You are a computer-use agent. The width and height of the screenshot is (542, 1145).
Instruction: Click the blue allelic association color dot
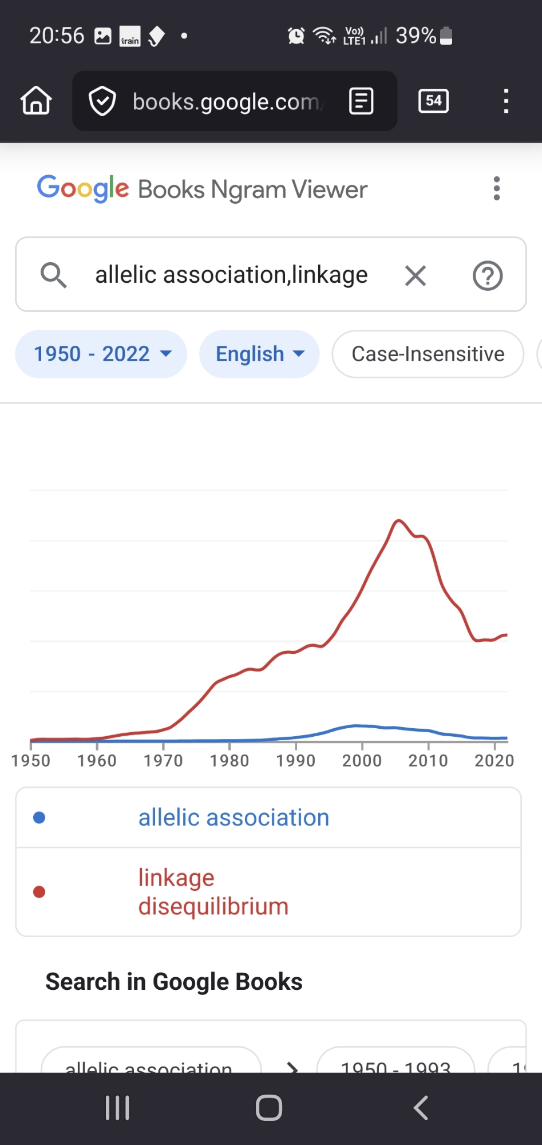click(x=39, y=818)
